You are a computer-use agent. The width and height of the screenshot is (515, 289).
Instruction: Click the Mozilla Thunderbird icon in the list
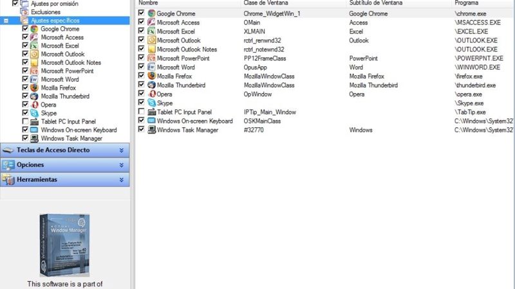[x=151, y=85]
